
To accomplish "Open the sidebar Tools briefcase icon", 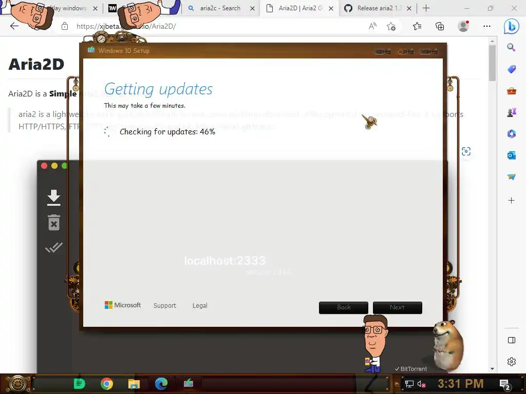I will pos(511,91).
